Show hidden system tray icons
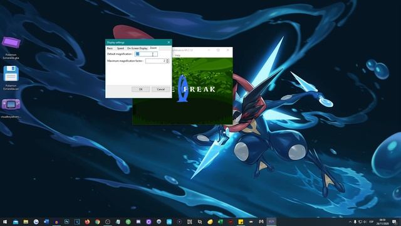 pyautogui.click(x=350, y=222)
